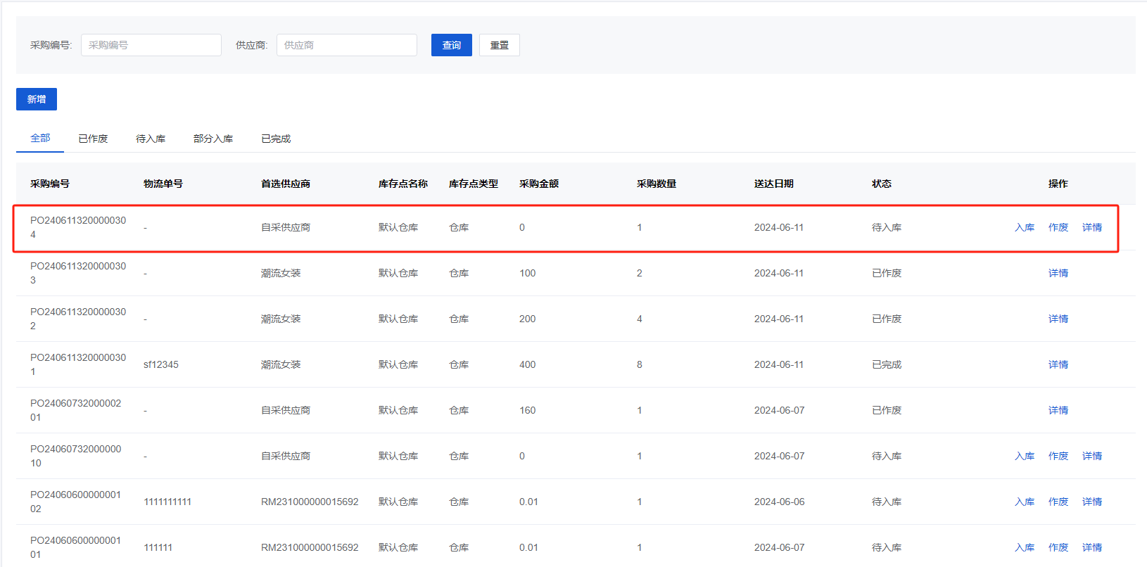This screenshot has height=567, width=1147.
Task: Click 入库 for order PO2406060000000101
Action: click(x=1025, y=547)
